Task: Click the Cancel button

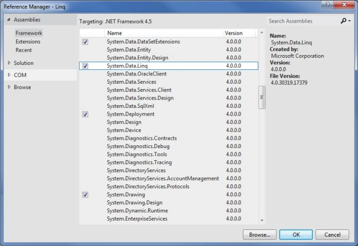Action: tap(332, 234)
